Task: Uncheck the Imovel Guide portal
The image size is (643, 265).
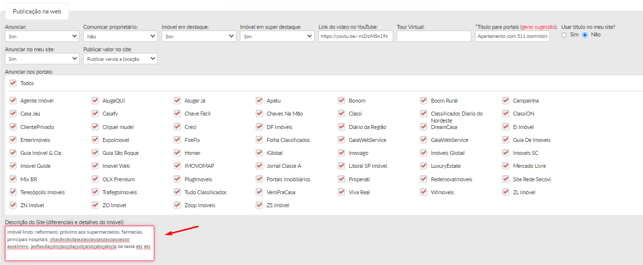Action: click(13, 166)
